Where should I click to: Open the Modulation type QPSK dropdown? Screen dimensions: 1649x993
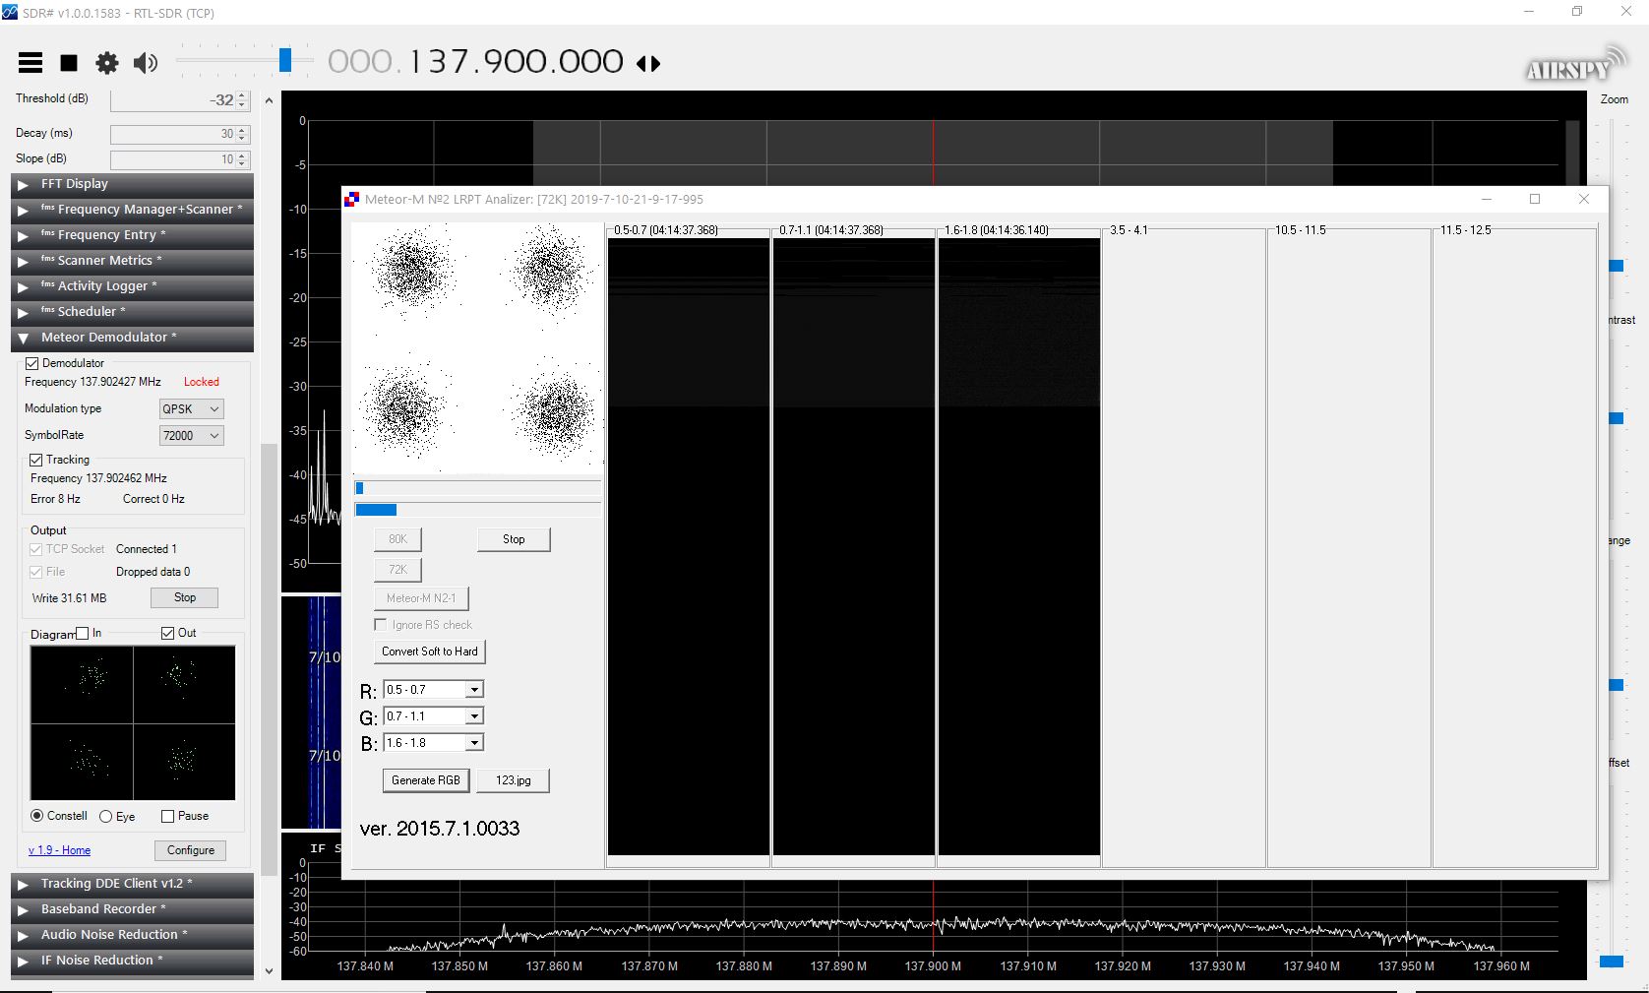pyautogui.click(x=191, y=408)
